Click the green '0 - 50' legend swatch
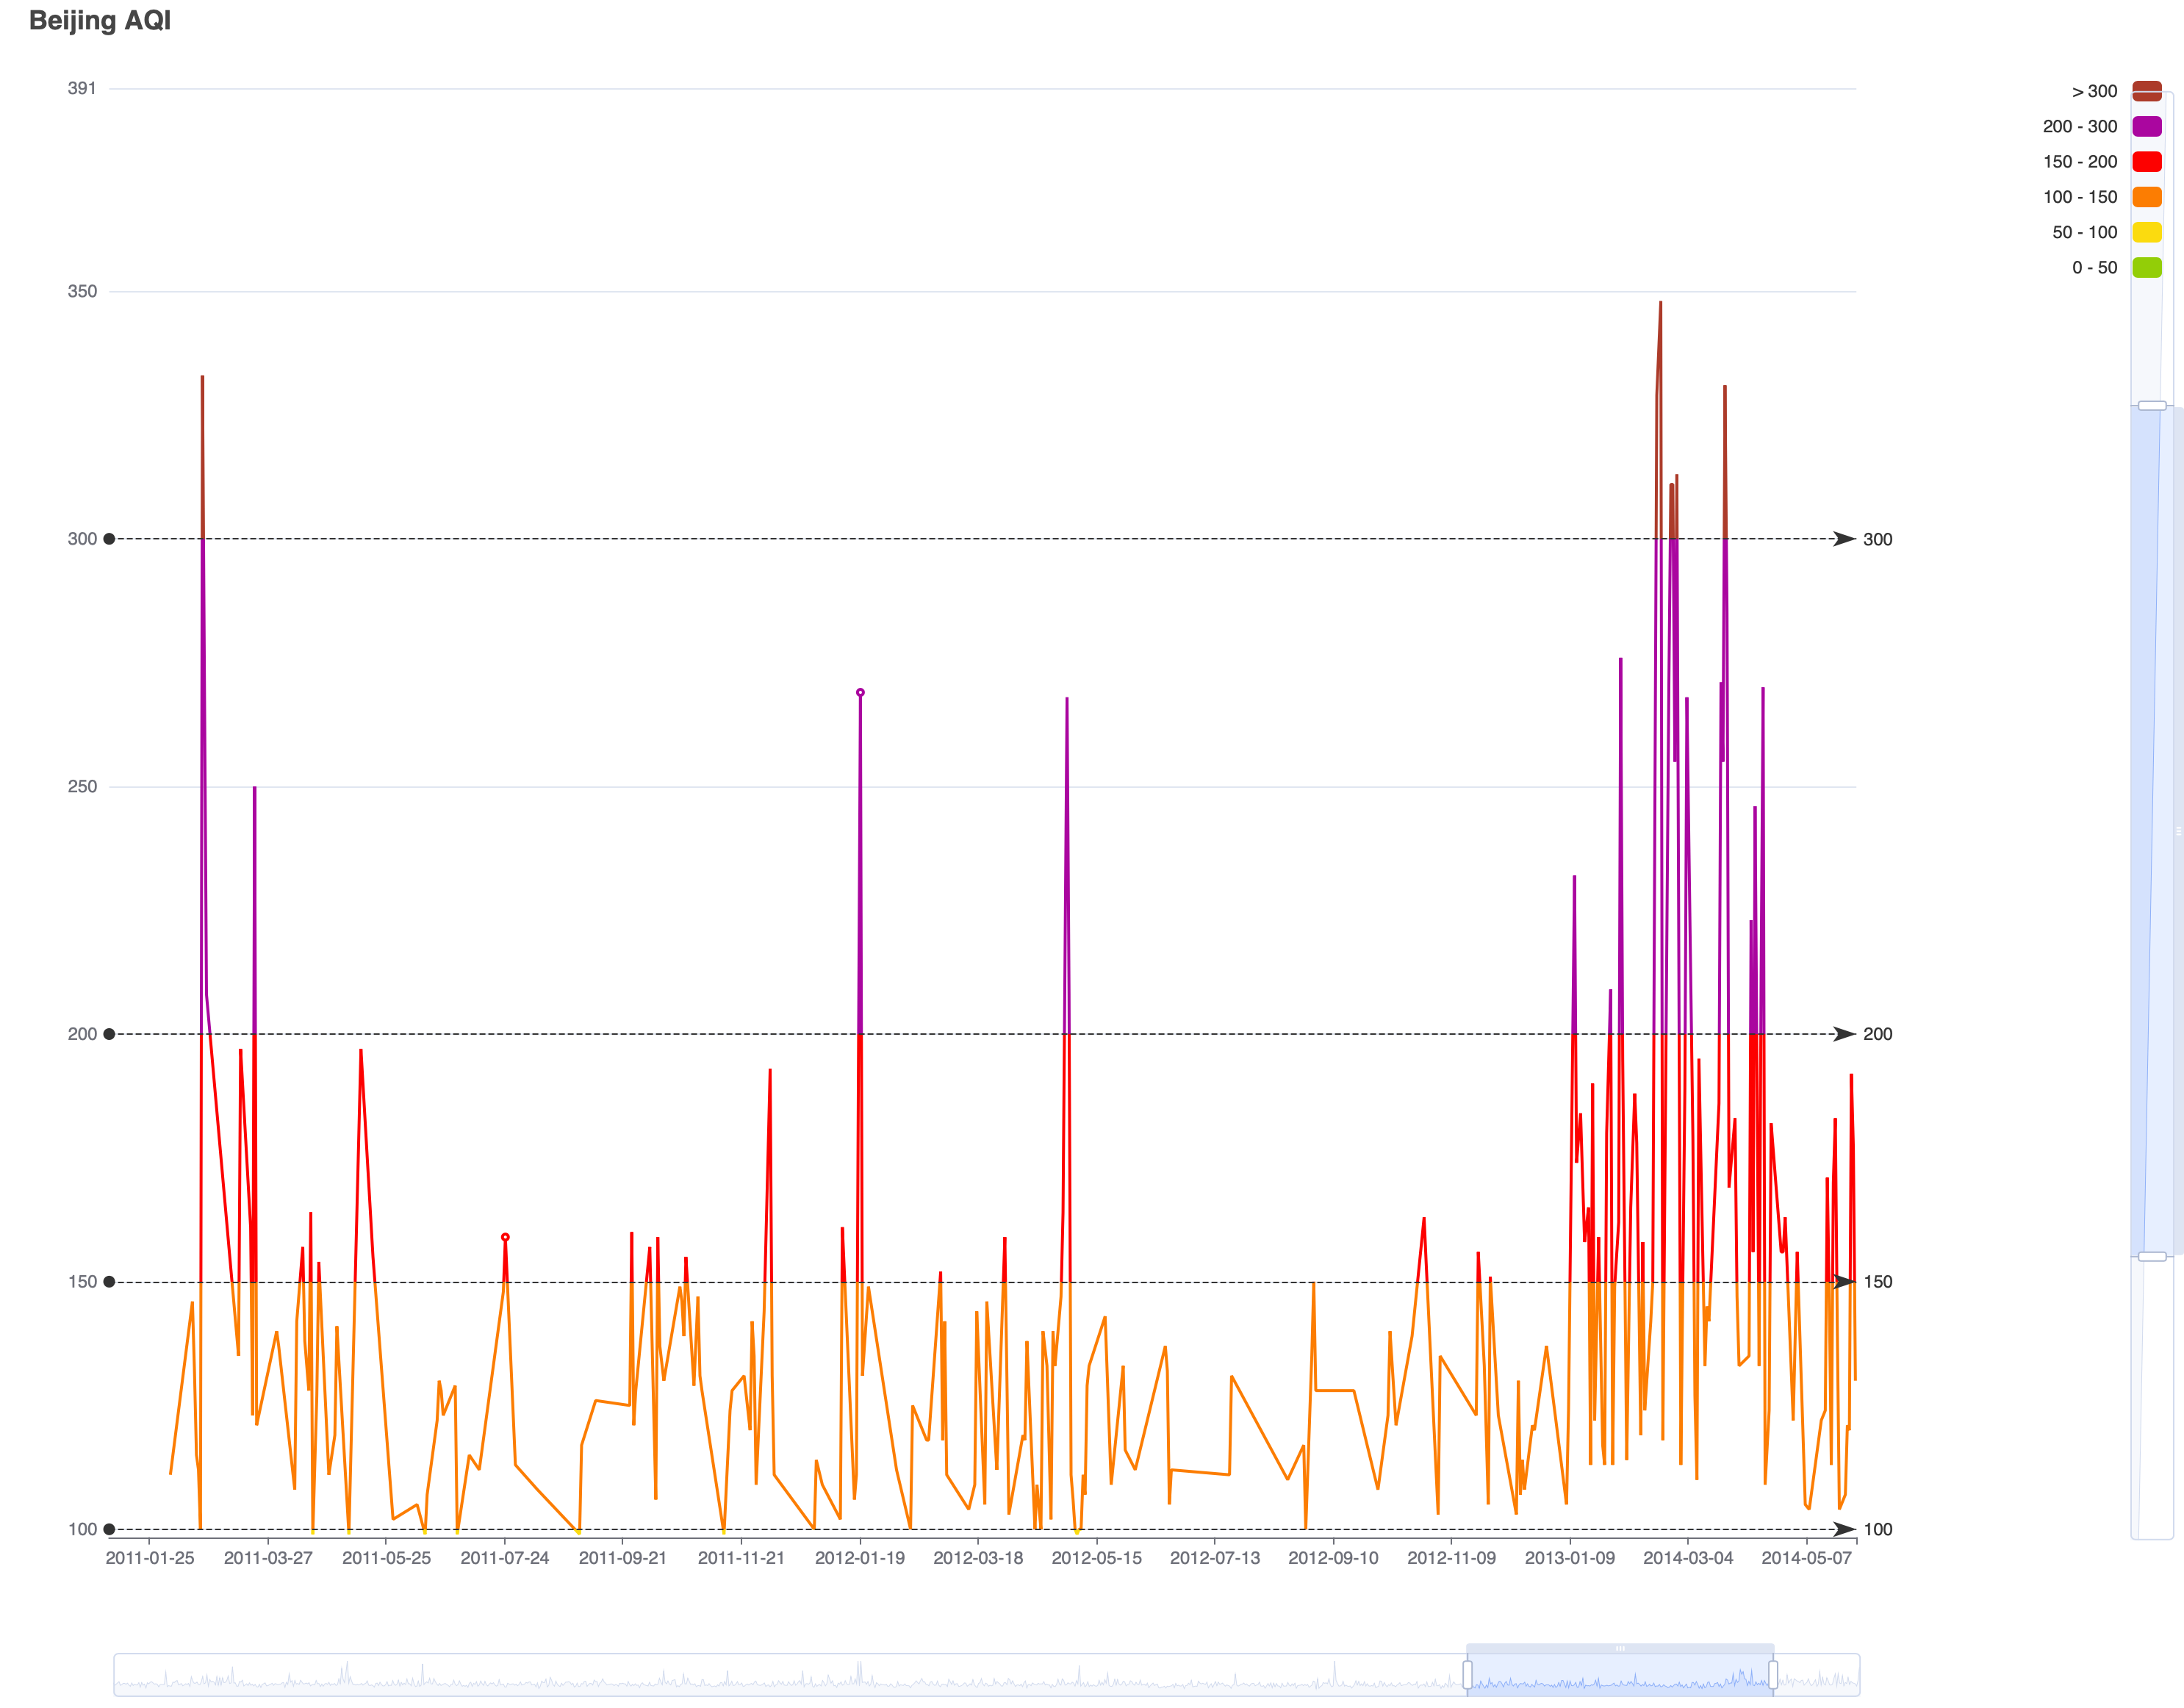 (2146, 267)
